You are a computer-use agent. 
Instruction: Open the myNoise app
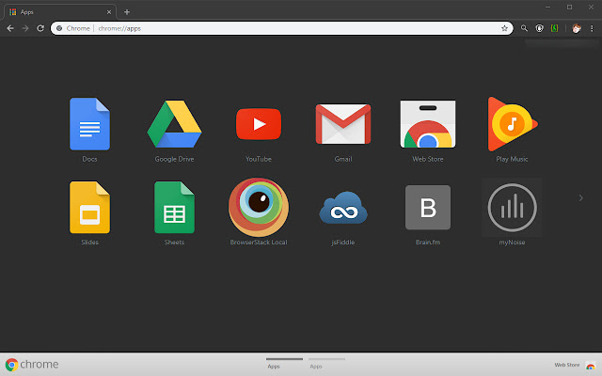512,207
